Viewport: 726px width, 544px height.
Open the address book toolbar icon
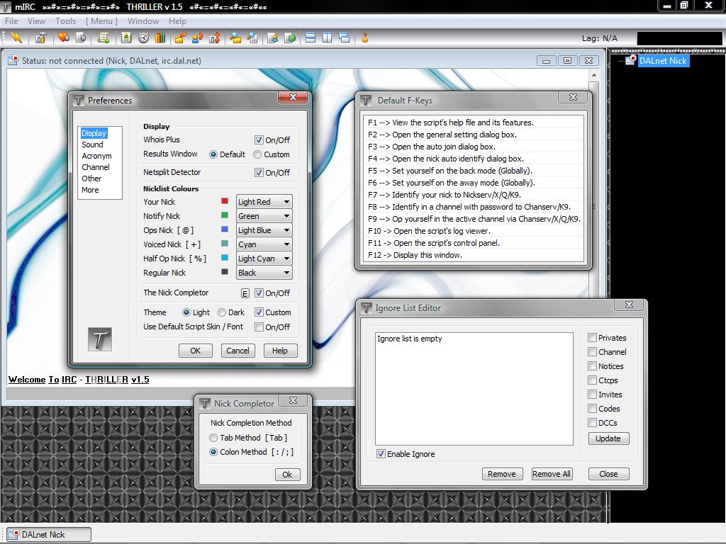126,38
